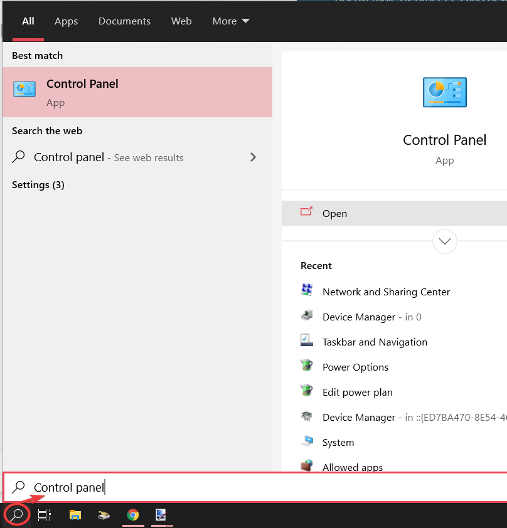Click the Power Options icon

click(x=307, y=365)
